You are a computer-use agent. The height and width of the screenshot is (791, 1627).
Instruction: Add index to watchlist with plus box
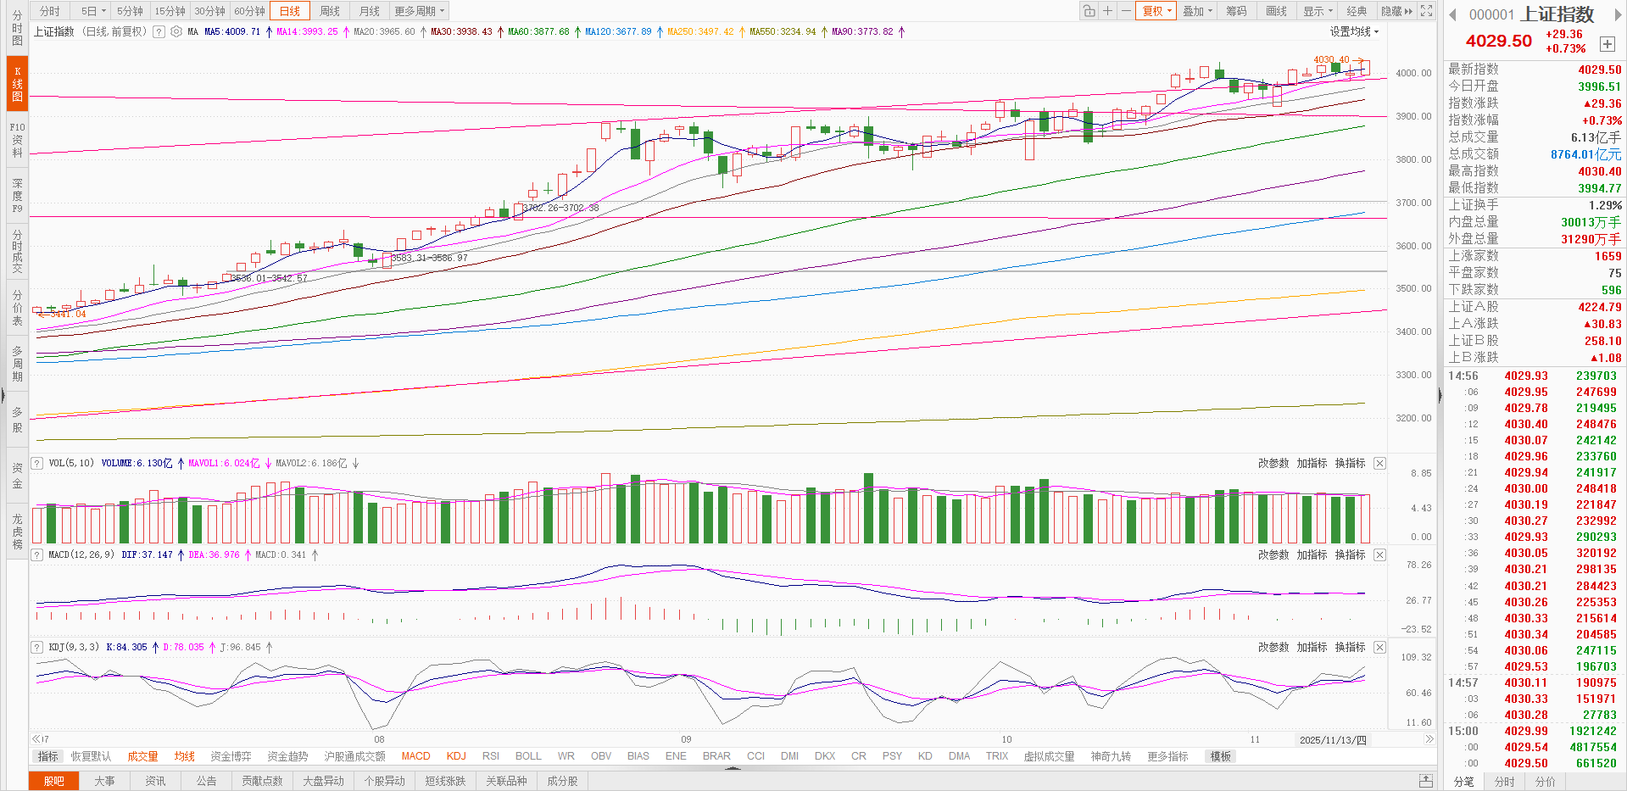coord(1607,44)
